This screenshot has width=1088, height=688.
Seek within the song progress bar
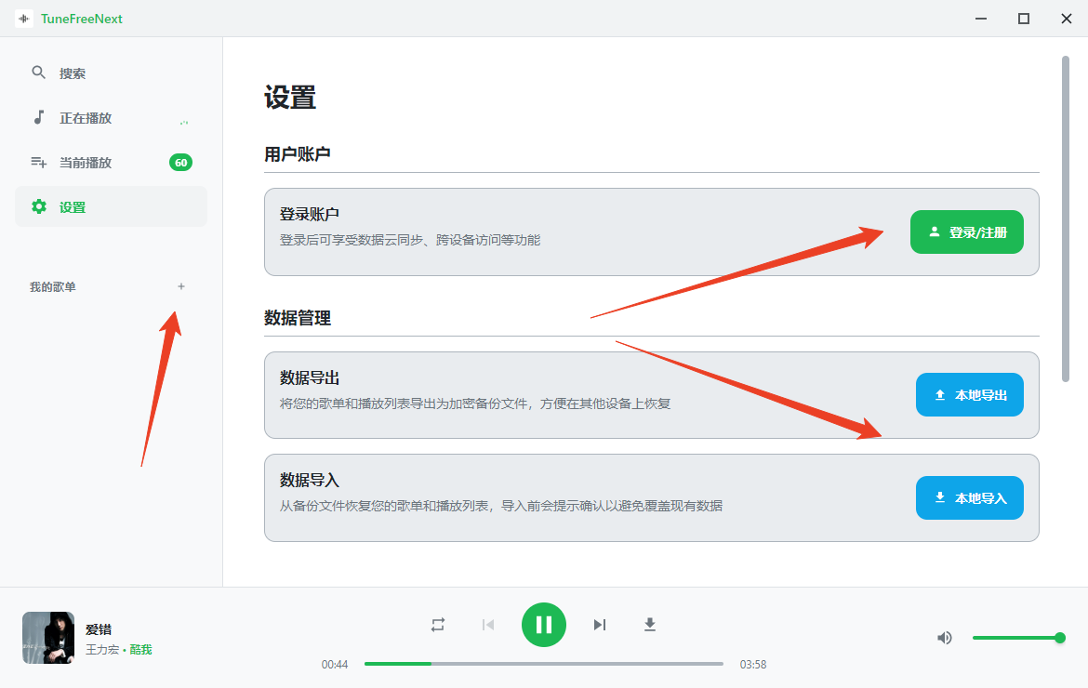[x=543, y=664]
